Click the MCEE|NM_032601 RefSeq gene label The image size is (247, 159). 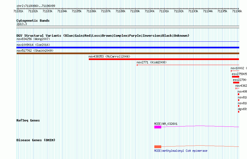click(166, 124)
